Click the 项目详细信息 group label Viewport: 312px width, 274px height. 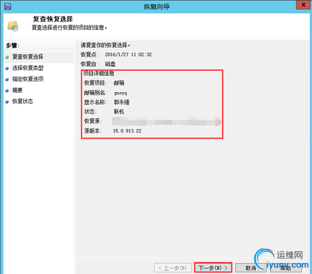[99, 74]
